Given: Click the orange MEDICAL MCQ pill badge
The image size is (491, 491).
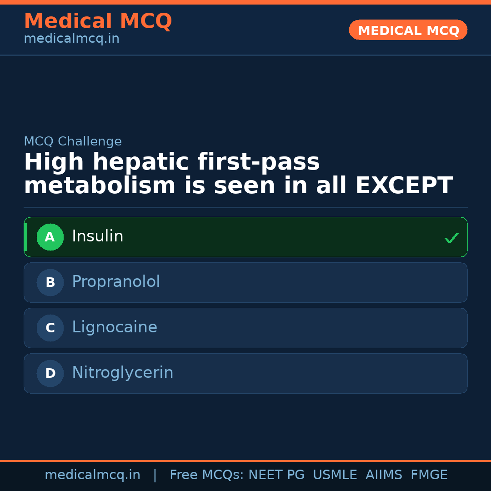Looking at the screenshot, I should click(408, 30).
